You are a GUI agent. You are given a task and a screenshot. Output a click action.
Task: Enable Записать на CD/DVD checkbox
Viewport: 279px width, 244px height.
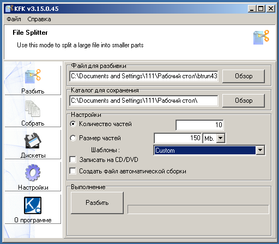(x=73, y=160)
